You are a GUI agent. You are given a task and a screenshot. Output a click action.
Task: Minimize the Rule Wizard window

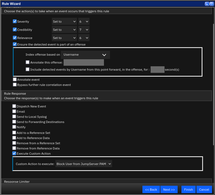[207, 4]
